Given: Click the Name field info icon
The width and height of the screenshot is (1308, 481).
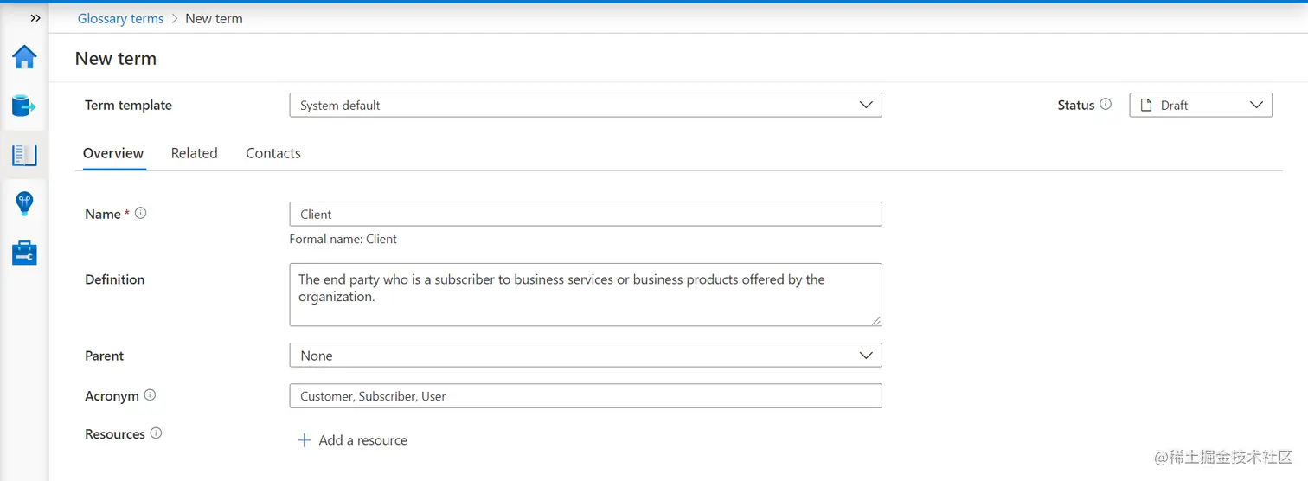Looking at the screenshot, I should tap(141, 213).
